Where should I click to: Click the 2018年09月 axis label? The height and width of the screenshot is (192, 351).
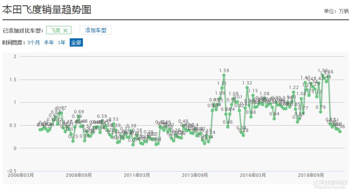[x=311, y=175]
